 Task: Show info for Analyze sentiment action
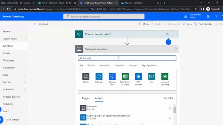[x=170, y=118]
